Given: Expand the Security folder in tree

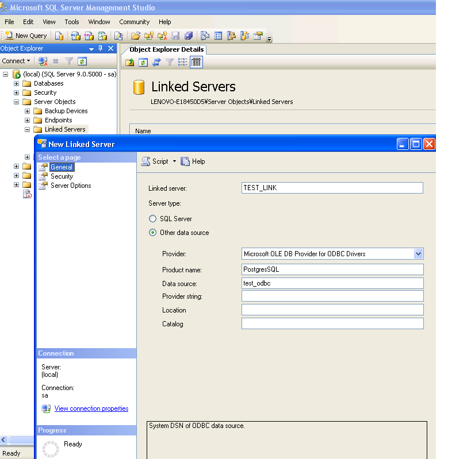Looking at the screenshot, I should (16, 92).
